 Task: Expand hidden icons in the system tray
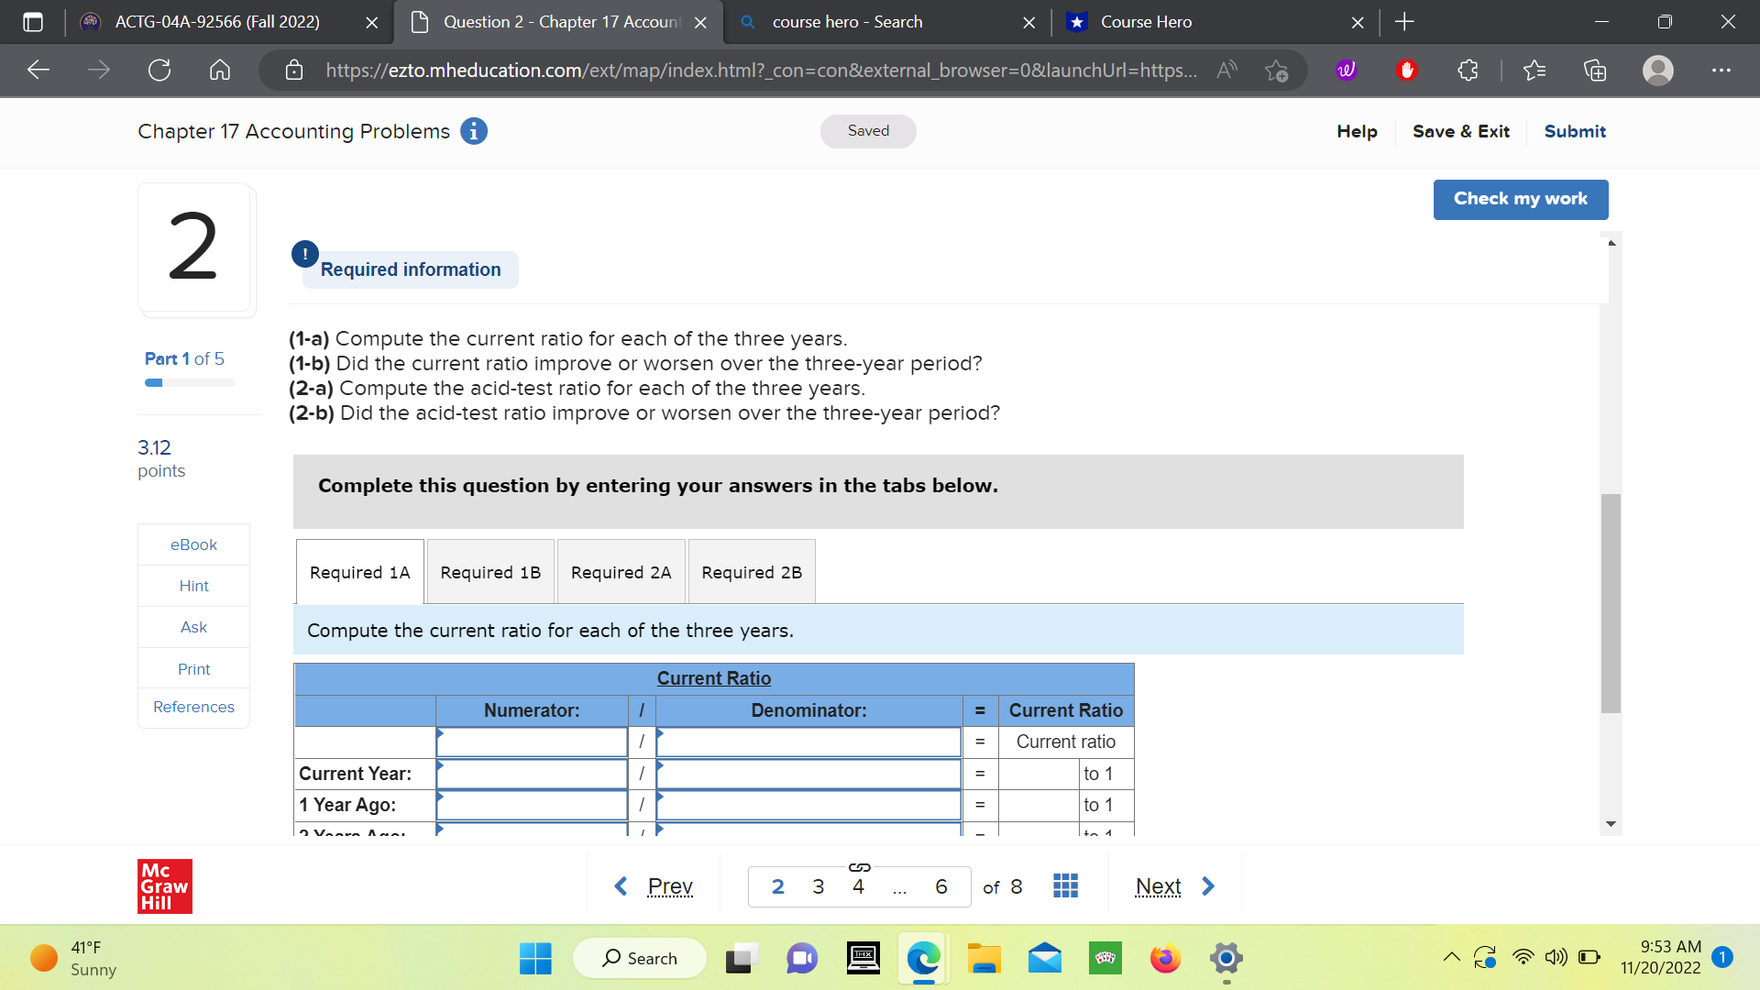pyautogui.click(x=1451, y=957)
